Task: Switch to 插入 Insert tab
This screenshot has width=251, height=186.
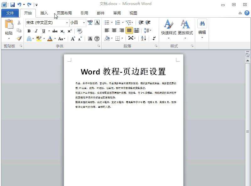Action: pos(44,13)
